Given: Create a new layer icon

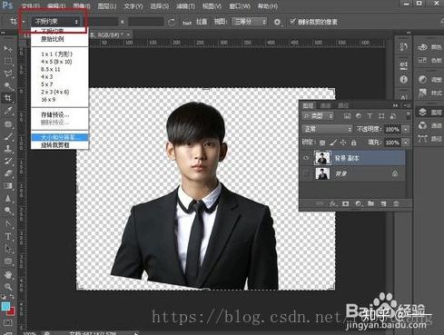Looking at the screenshot, I should [383, 203].
